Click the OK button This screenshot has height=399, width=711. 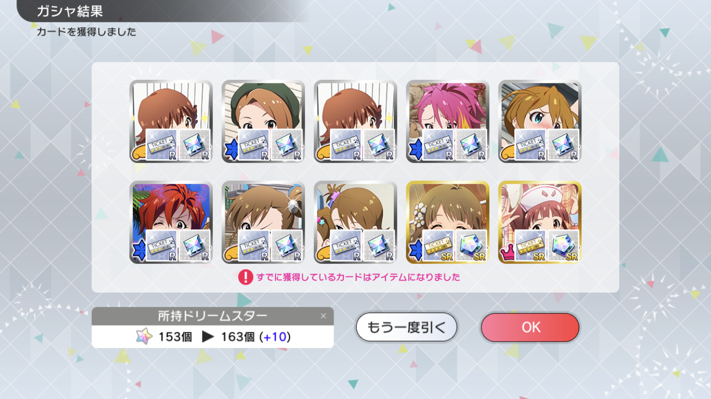(530, 327)
